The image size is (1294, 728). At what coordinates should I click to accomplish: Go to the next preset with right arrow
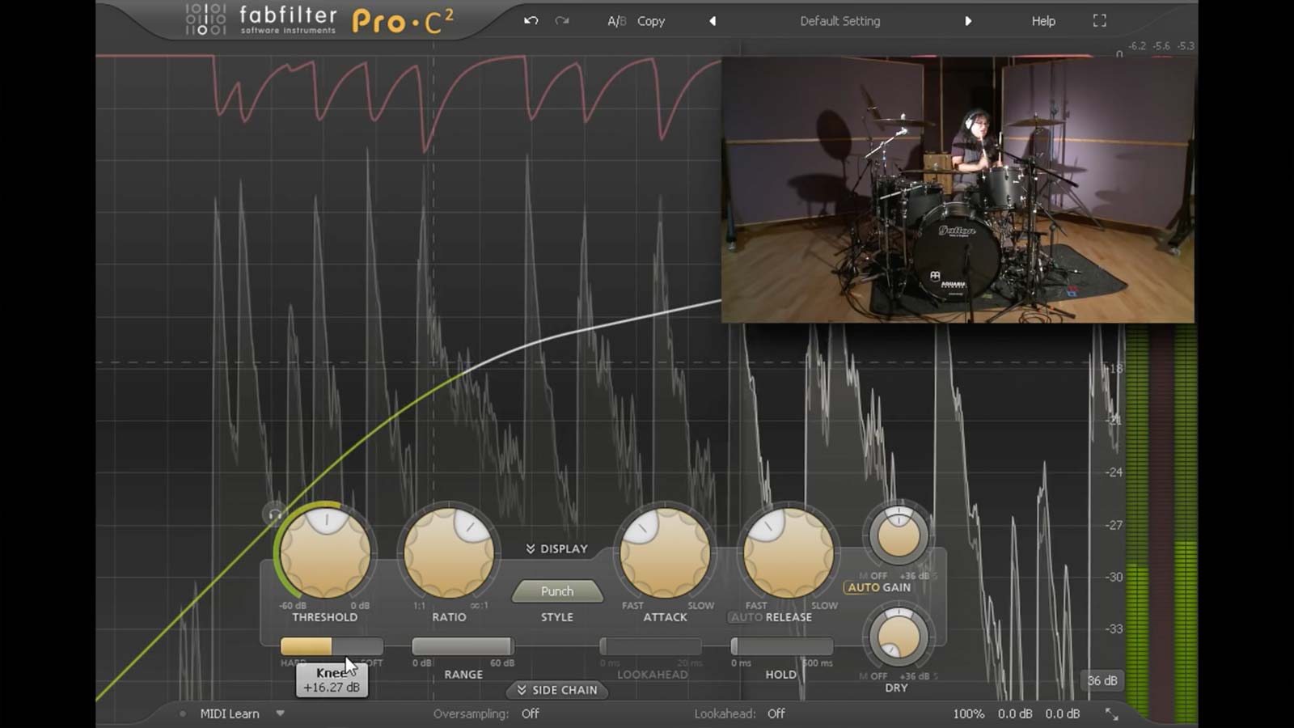click(x=968, y=21)
